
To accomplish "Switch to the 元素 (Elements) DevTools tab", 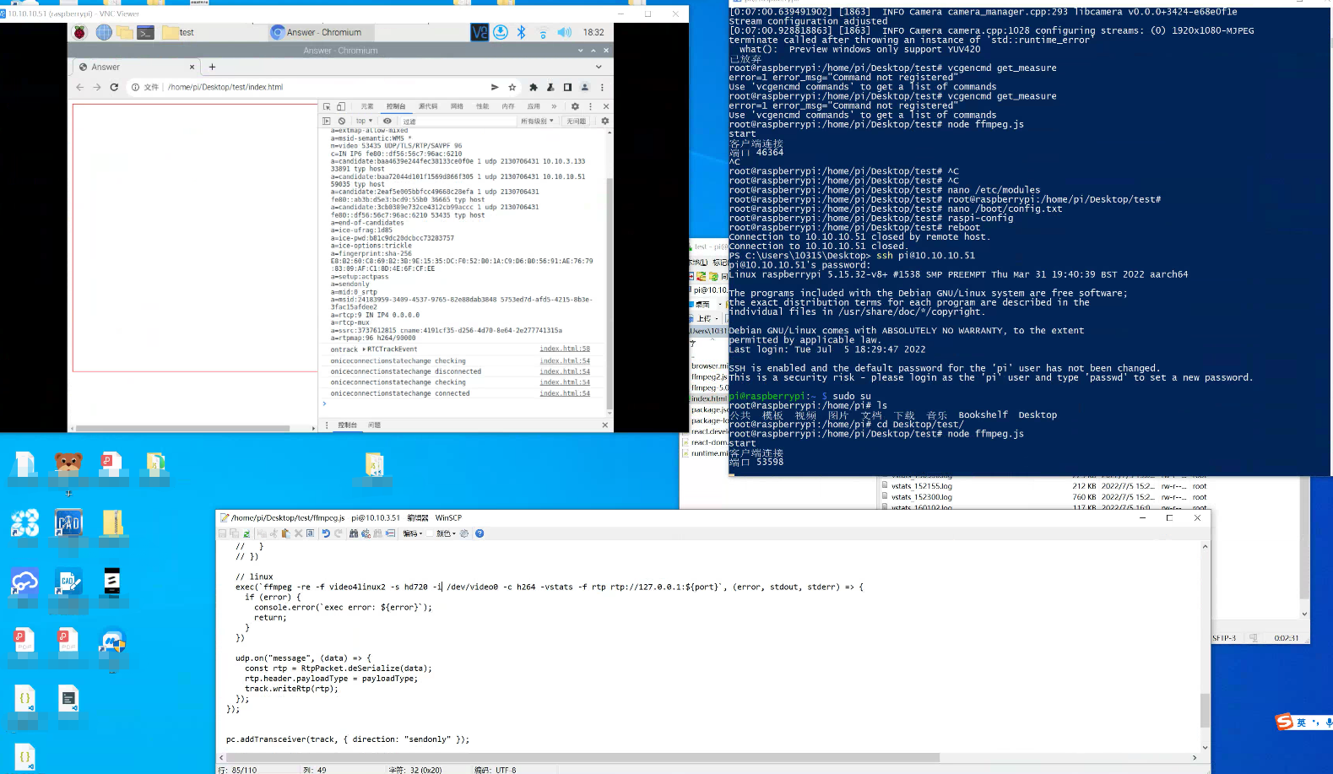I will point(366,107).
